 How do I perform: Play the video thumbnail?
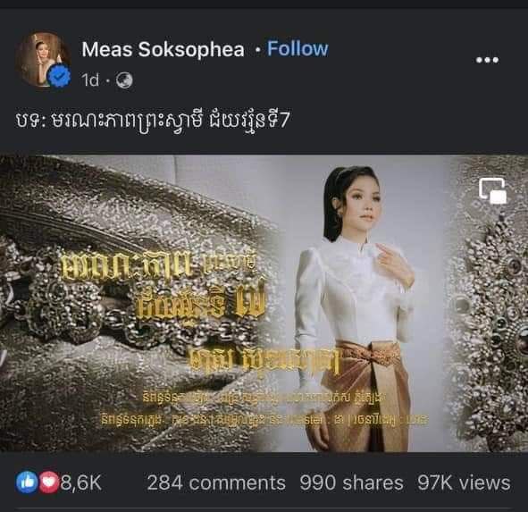point(264,303)
